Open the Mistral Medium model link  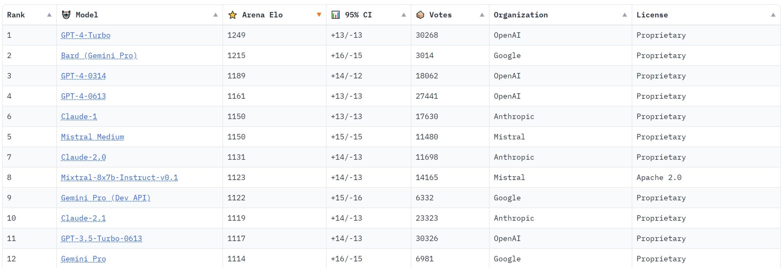click(92, 137)
